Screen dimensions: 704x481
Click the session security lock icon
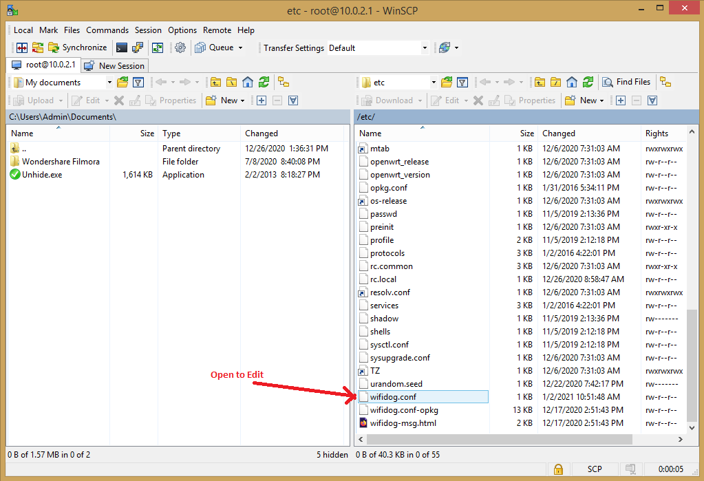558,469
